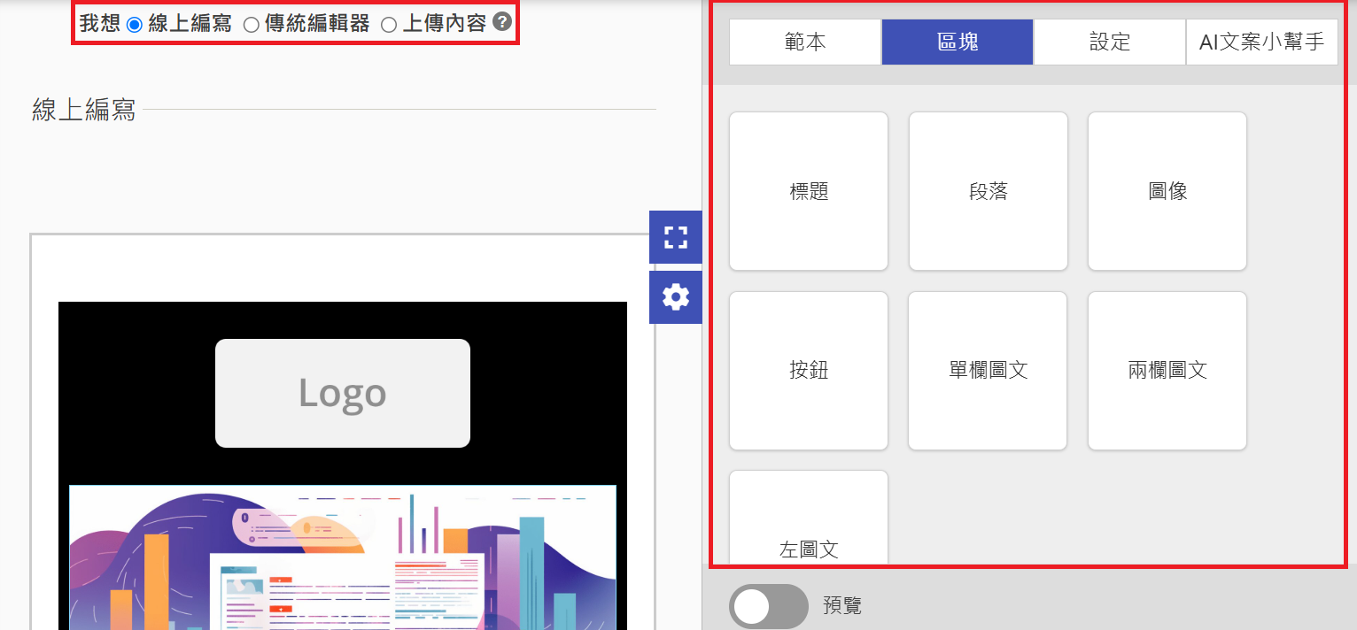Insert the 兩欄圖文 block
1357x630 pixels.
click(x=1167, y=371)
